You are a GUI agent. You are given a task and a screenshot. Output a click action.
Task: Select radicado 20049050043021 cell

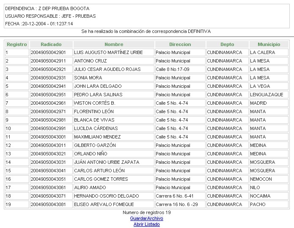tap(51, 154)
